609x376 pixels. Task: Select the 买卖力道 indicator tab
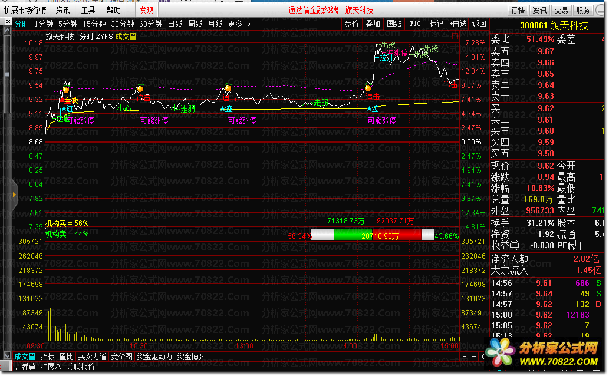click(92, 357)
